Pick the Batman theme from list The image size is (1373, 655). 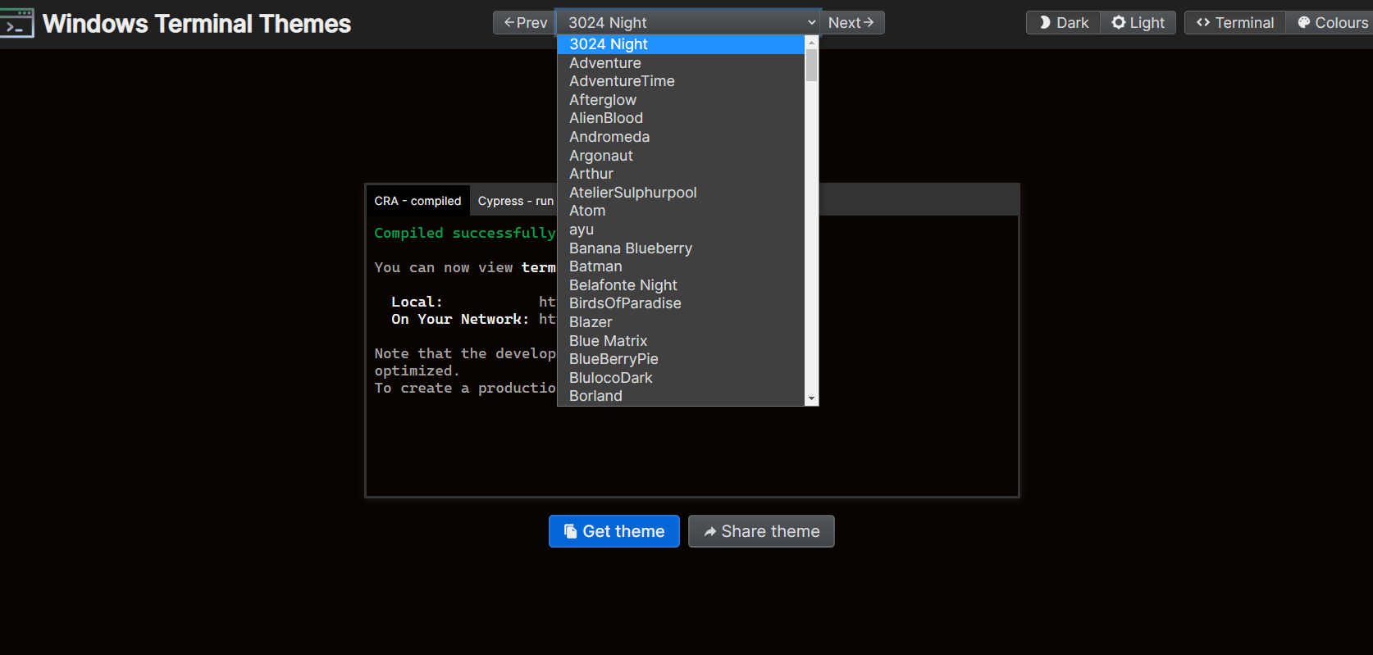pyautogui.click(x=595, y=266)
